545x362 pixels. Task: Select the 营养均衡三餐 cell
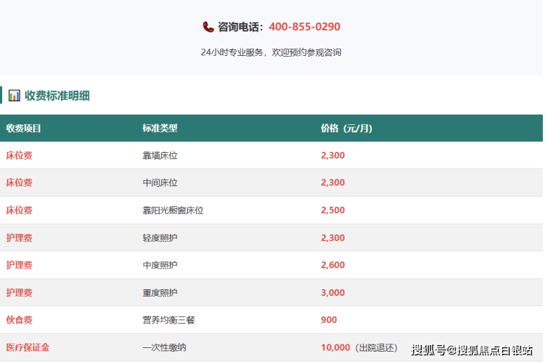[168, 320]
